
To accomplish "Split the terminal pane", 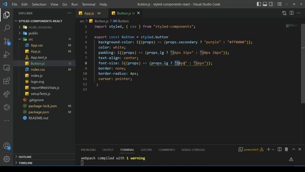I will tap(279, 150).
